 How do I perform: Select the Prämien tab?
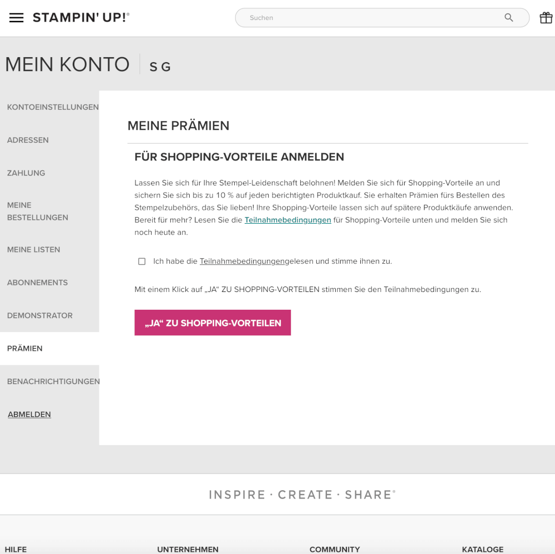(25, 348)
